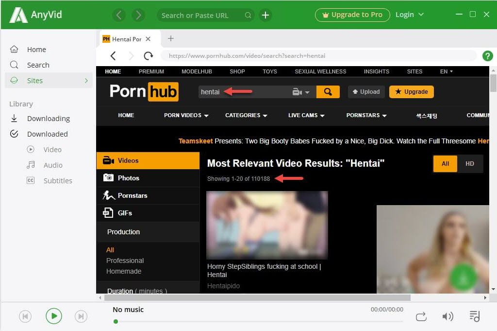Open MODELHUB in top site menu
497x331 pixels.
tap(197, 71)
